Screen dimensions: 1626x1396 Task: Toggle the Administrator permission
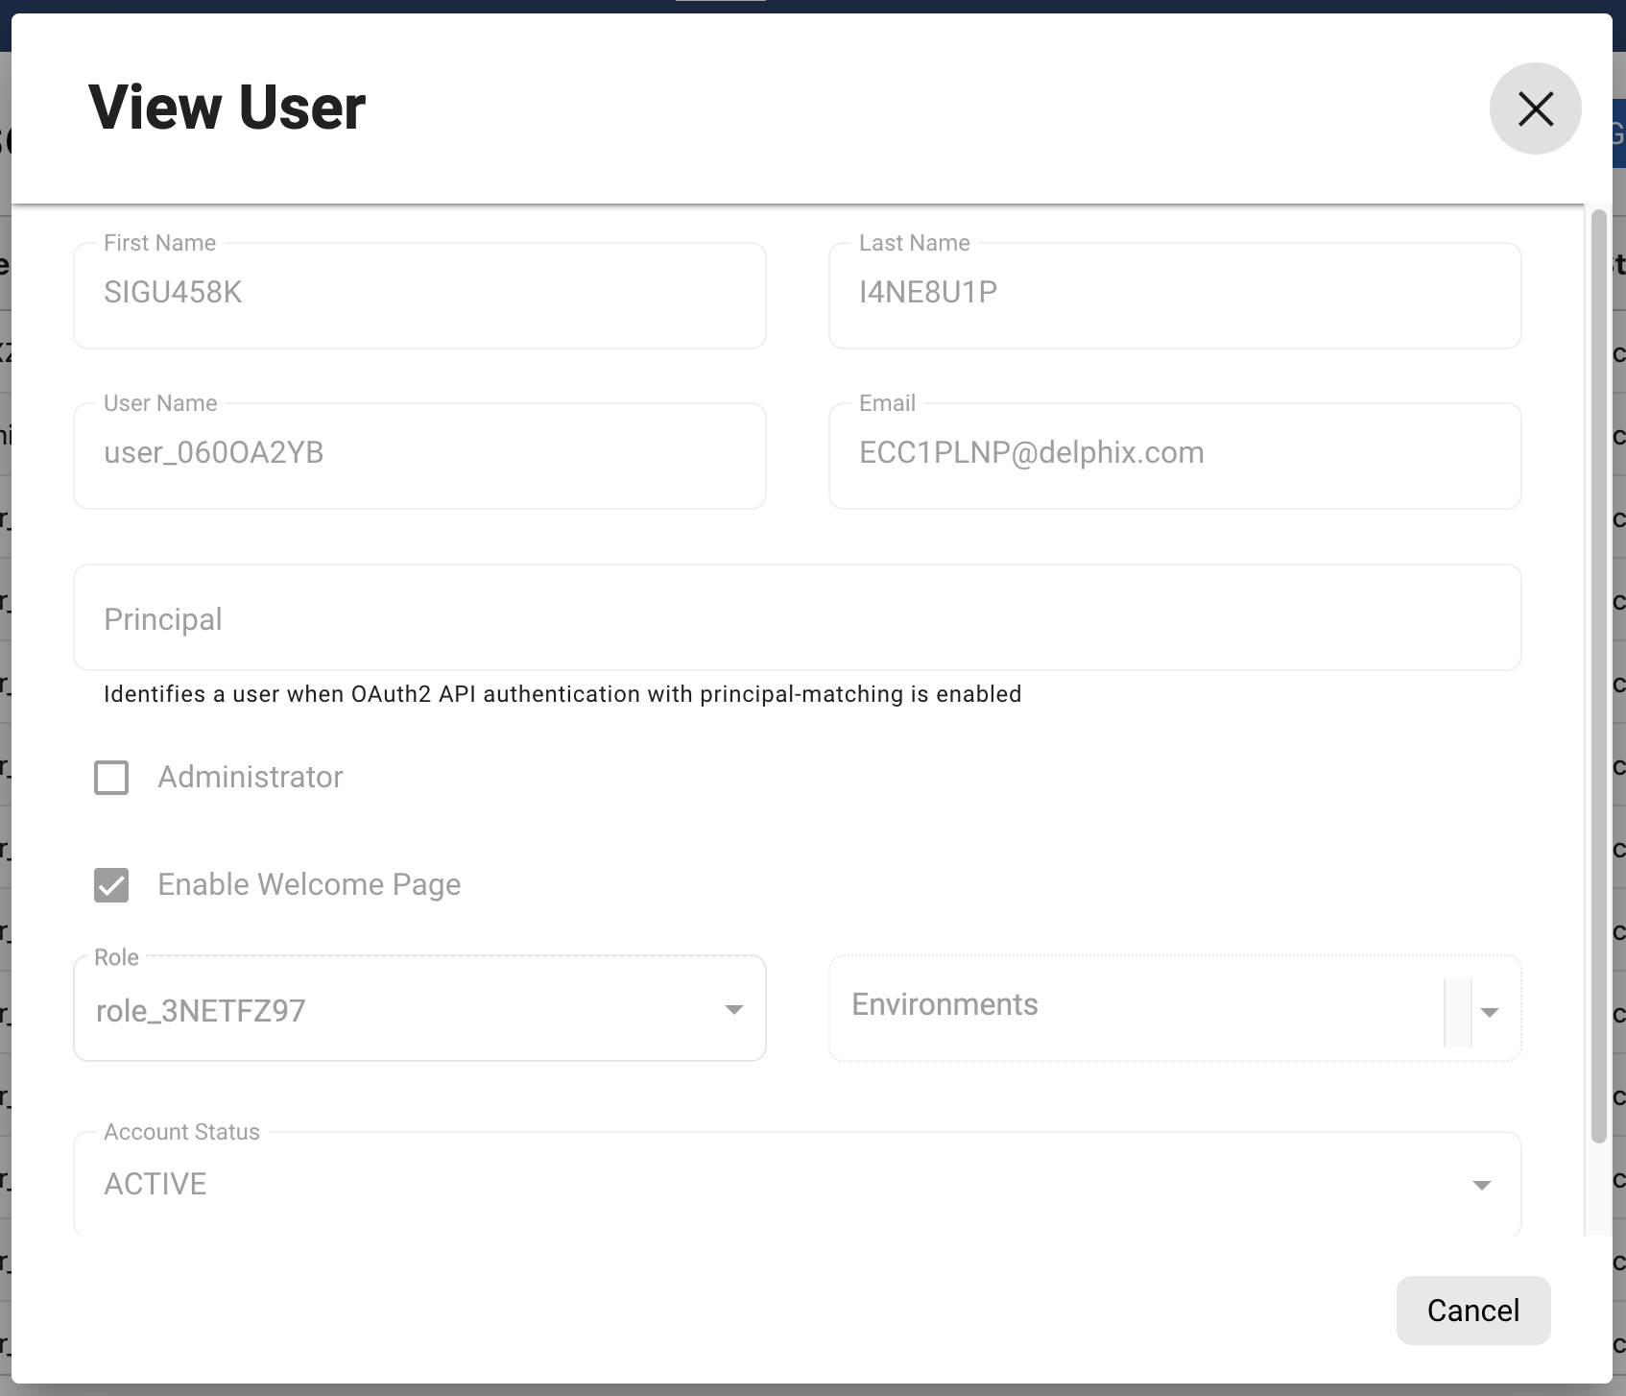point(110,778)
